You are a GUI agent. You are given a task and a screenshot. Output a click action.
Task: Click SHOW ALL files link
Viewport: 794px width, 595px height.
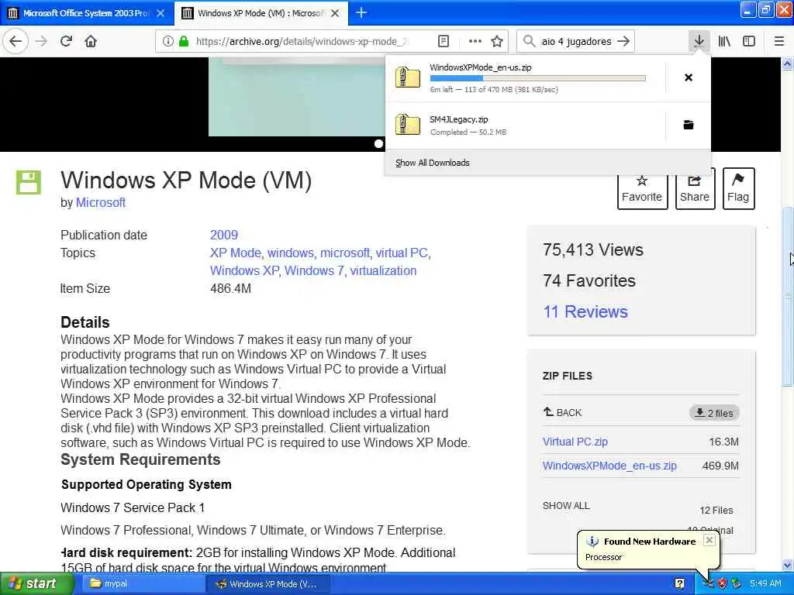(x=566, y=505)
